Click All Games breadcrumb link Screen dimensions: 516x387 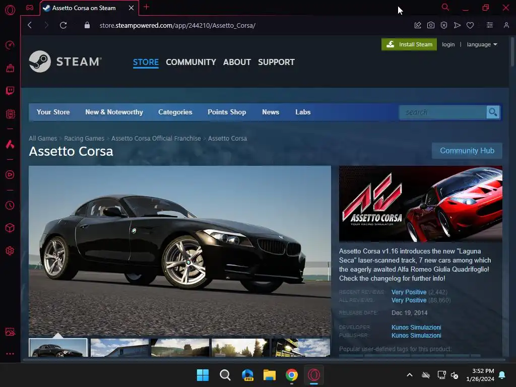pos(43,139)
